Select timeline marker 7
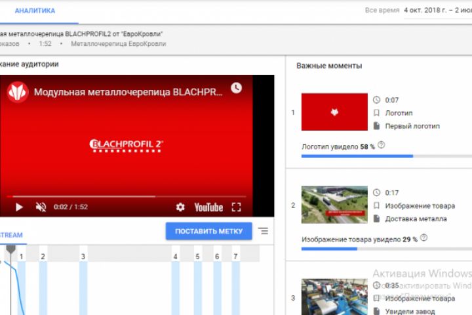The height and width of the screenshot is (315, 472). point(235,257)
